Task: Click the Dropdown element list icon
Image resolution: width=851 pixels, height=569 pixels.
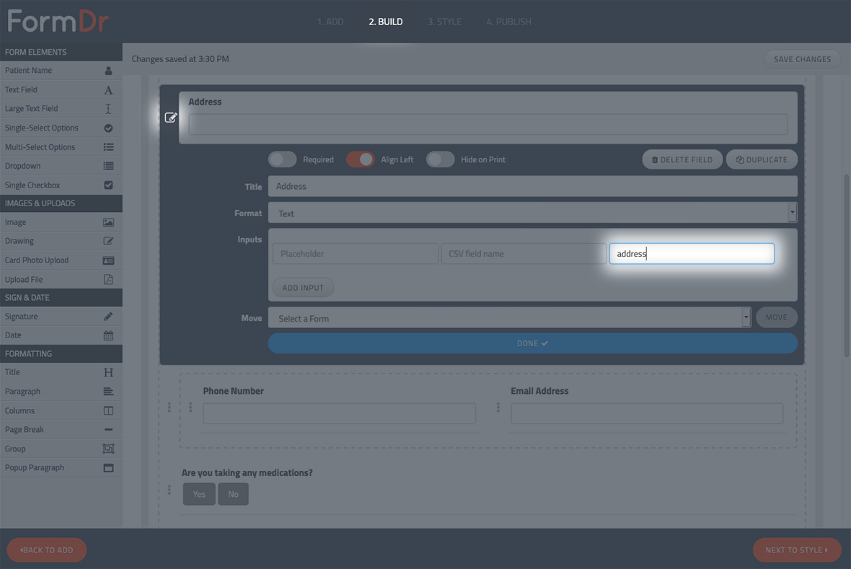Action: pyautogui.click(x=109, y=166)
